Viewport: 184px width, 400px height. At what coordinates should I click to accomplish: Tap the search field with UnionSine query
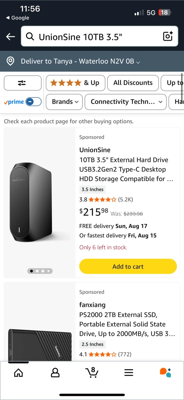94,36
